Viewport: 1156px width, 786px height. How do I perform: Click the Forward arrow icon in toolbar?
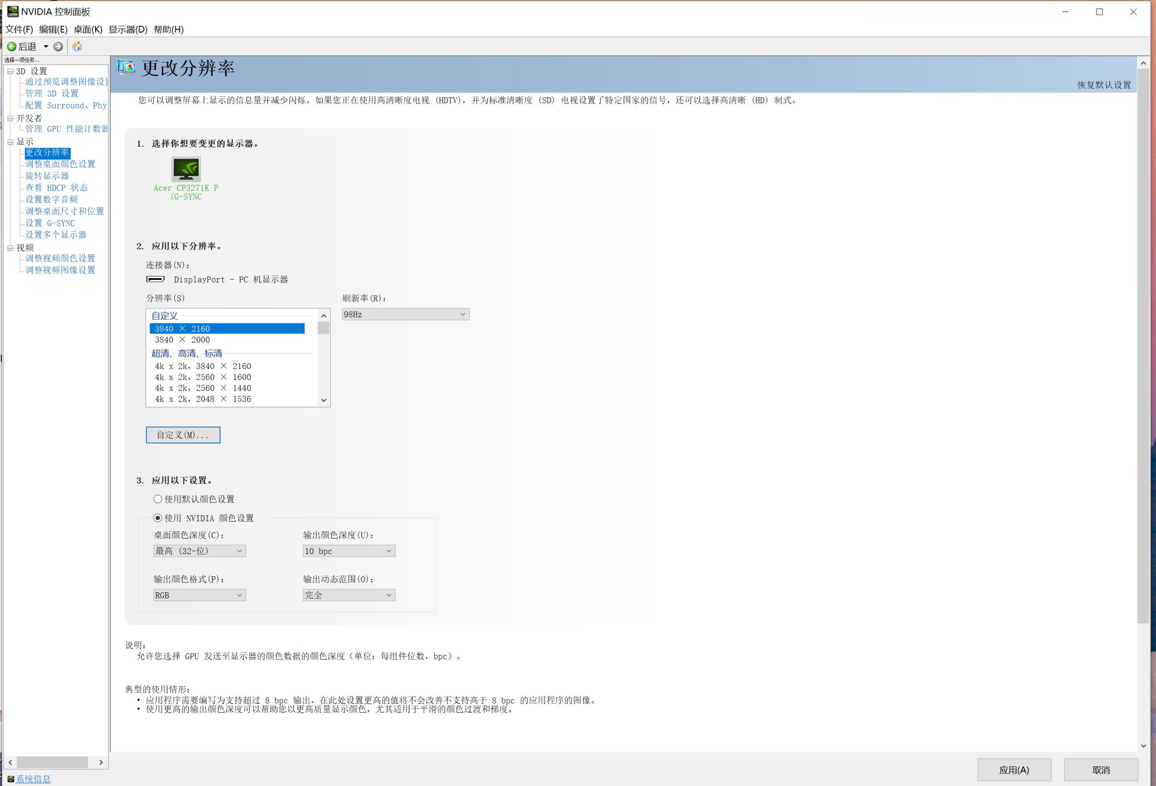(58, 47)
